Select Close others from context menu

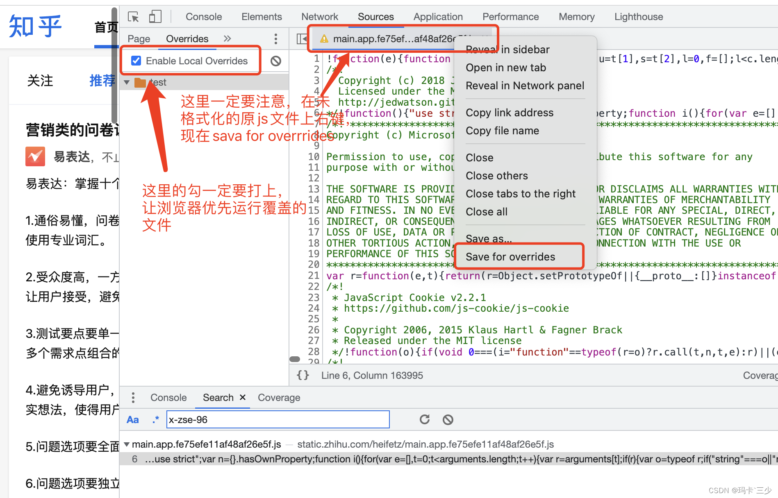pyautogui.click(x=497, y=176)
